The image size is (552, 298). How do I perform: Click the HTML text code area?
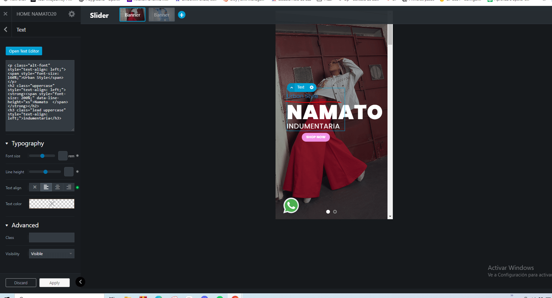point(40,96)
